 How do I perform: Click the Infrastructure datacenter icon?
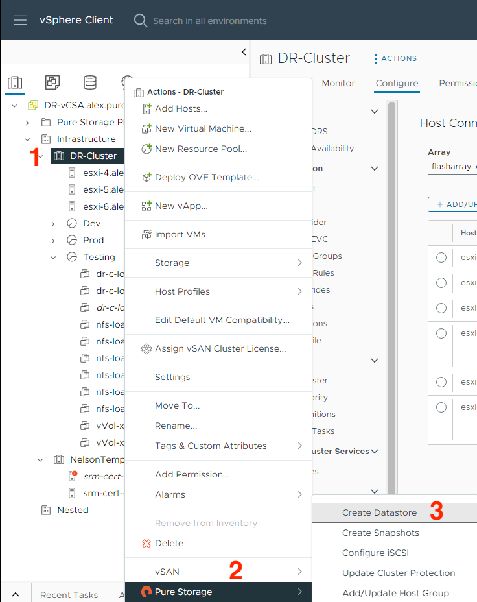[46, 139]
